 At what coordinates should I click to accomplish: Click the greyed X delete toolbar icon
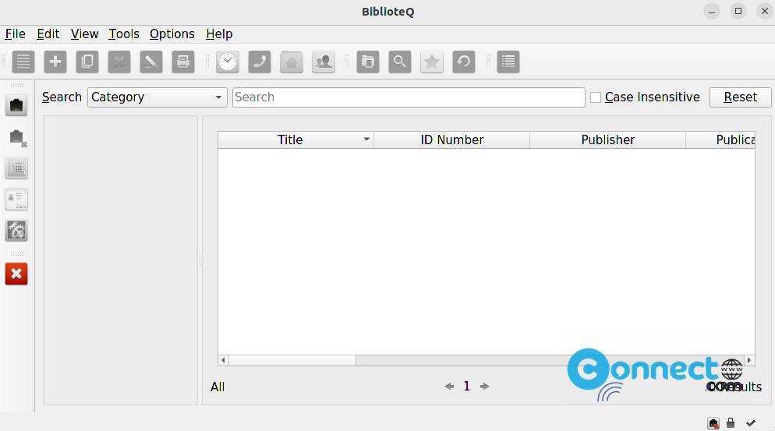tap(119, 62)
